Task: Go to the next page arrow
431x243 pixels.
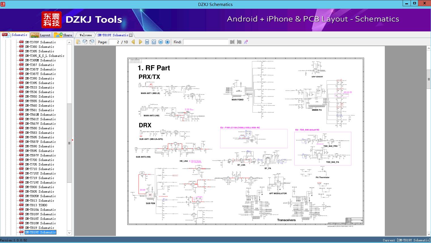Action: [140, 42]
